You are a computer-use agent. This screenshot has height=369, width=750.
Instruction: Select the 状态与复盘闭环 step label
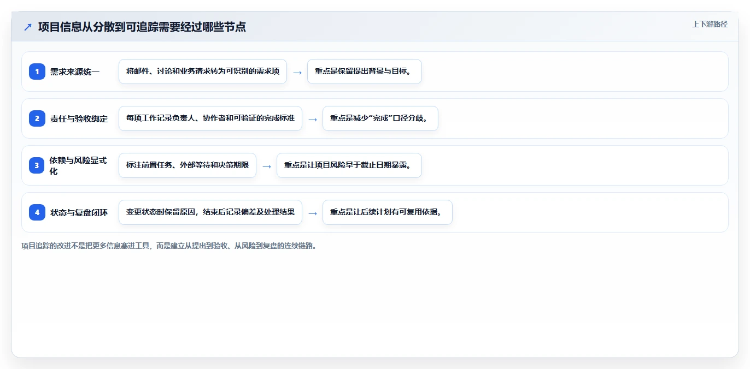click(79, 212)
